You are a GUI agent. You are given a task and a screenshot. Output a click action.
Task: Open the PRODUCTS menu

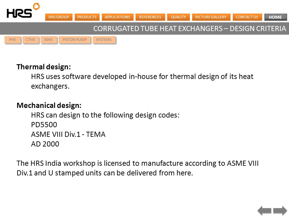click(x=87, y=17)
